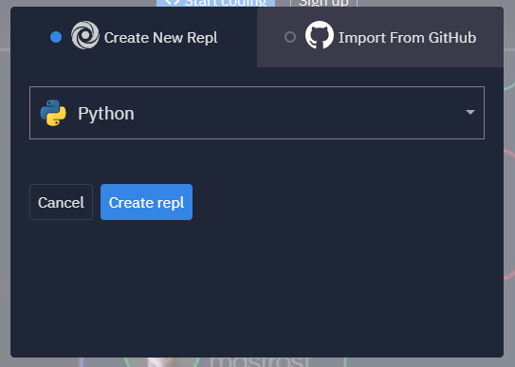Select the Import From GitHub radio button

[290, 37]
